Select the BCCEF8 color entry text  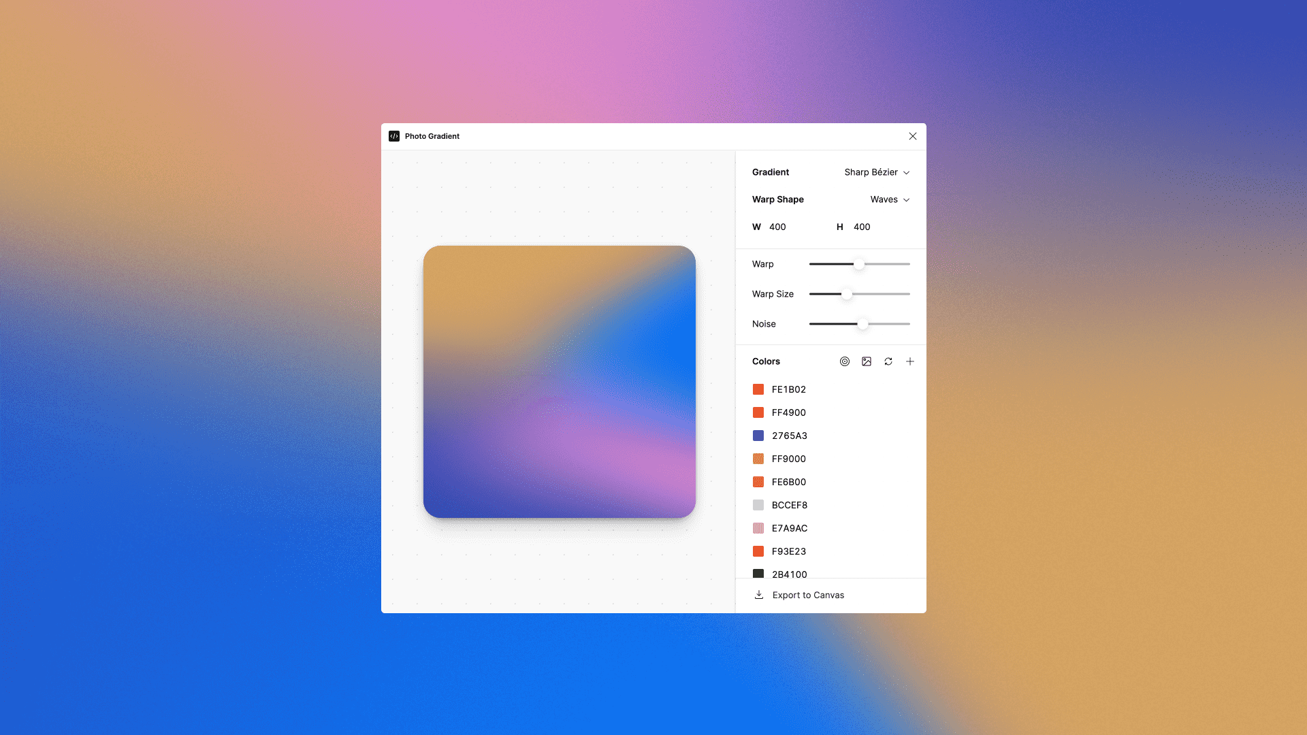tap(789, 505)
